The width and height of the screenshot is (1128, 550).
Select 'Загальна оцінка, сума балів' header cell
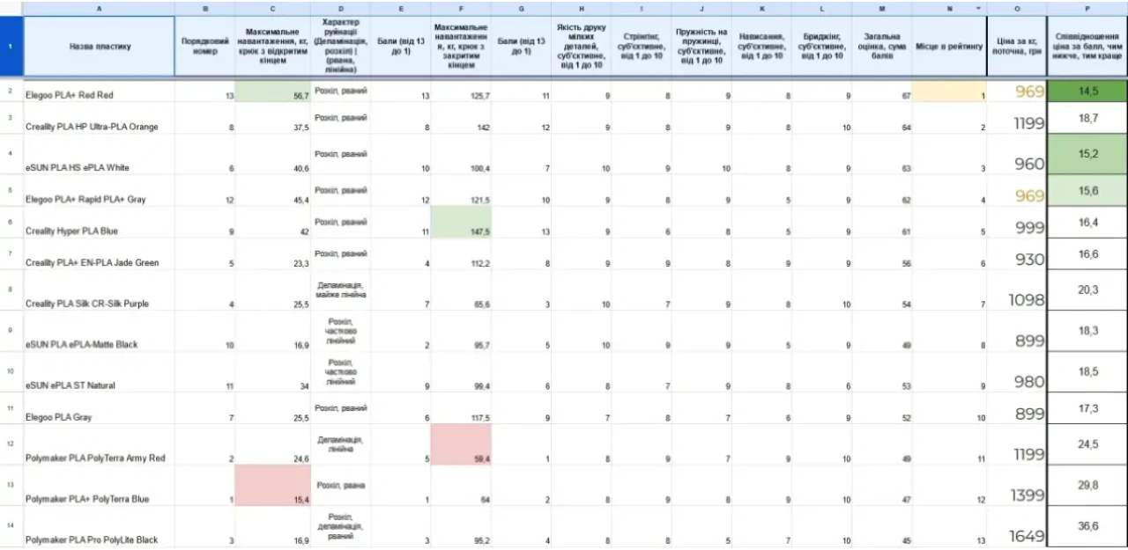(x=881, y=46)
